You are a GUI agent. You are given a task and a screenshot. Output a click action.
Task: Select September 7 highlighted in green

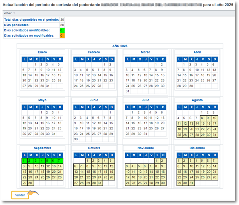point(59,161)
